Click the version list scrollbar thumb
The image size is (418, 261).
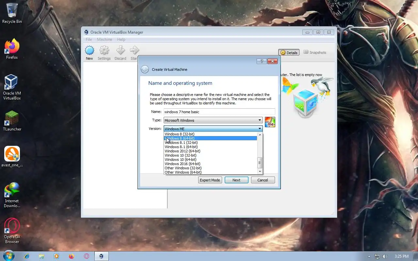[260, 163]
